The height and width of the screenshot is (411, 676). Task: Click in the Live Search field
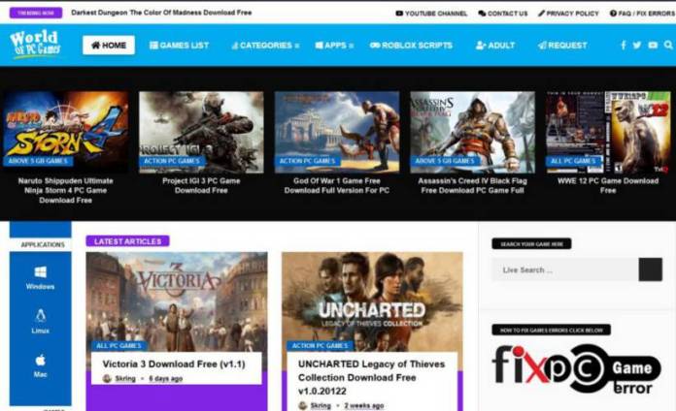click(x=563, y=269)
